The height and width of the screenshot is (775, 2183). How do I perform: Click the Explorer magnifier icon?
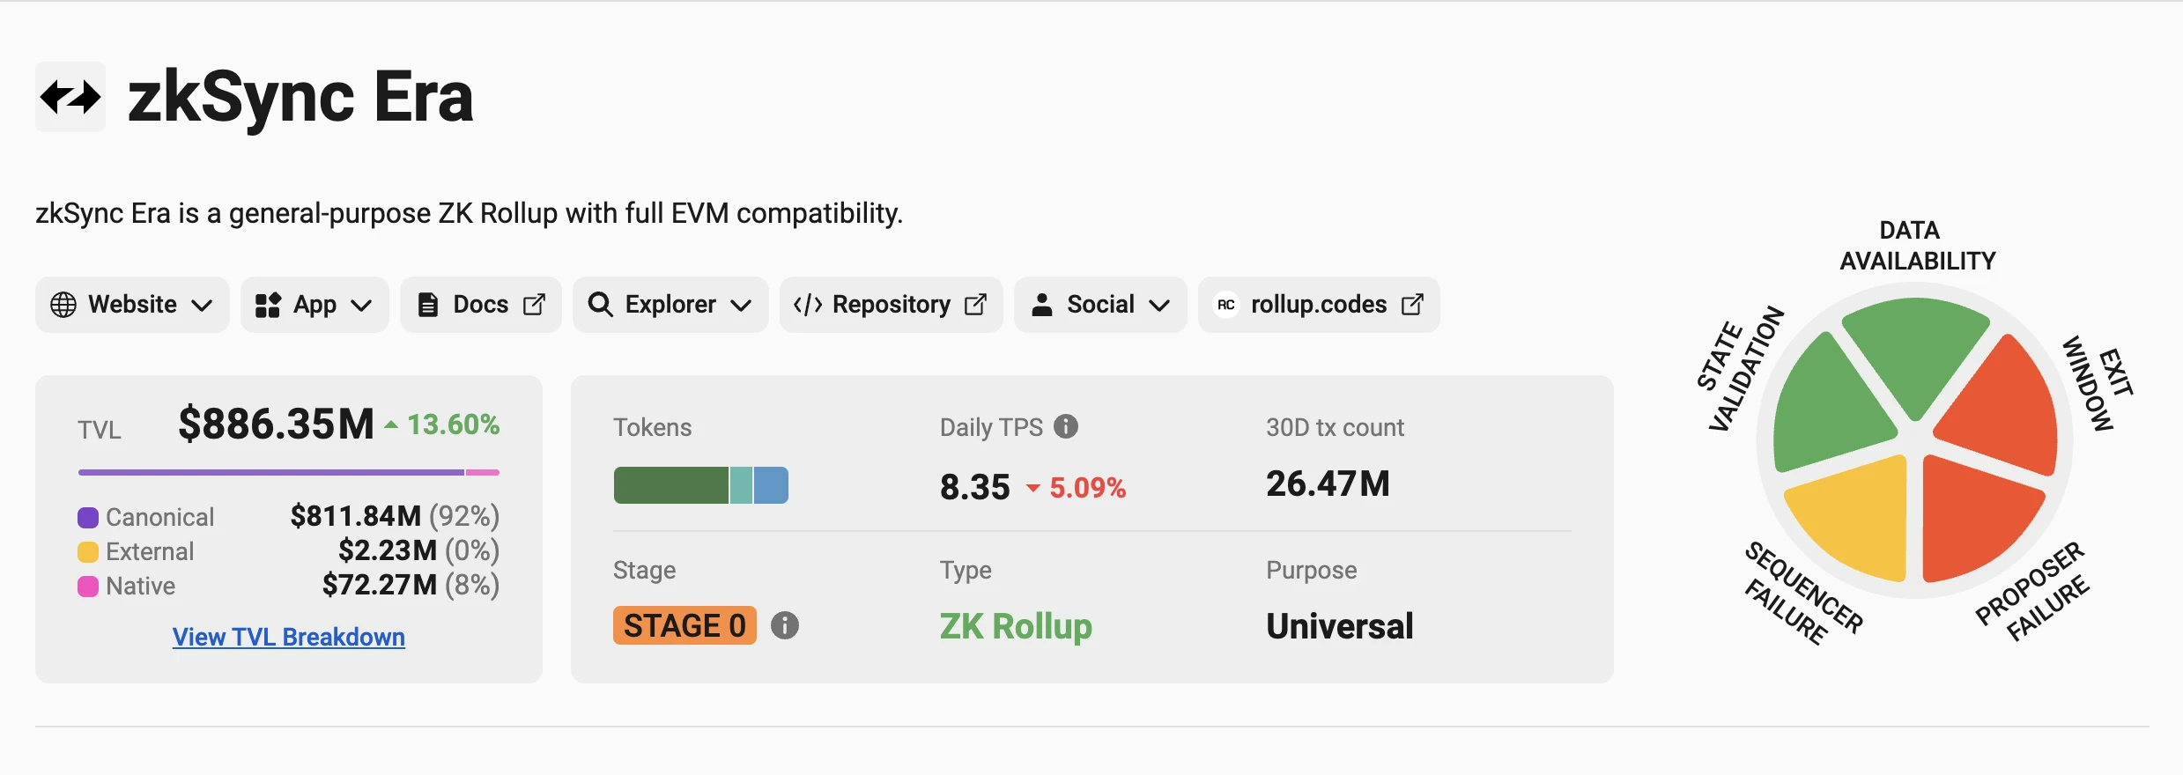(x=600, y=305)
